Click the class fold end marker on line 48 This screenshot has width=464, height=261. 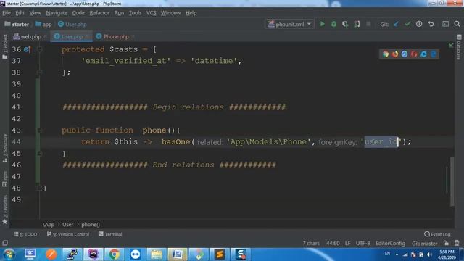39,188
